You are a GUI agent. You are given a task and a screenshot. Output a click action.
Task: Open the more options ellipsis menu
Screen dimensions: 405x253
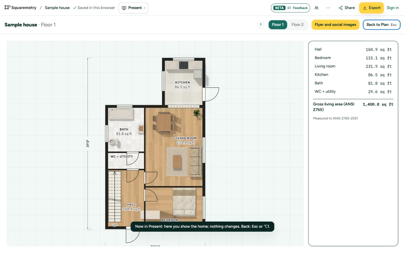click(x=328, y=8)
